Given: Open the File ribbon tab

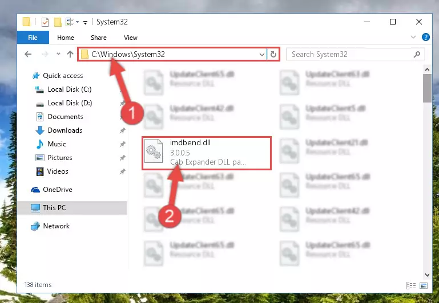Looking at the screenshot, I should [33, 38].
